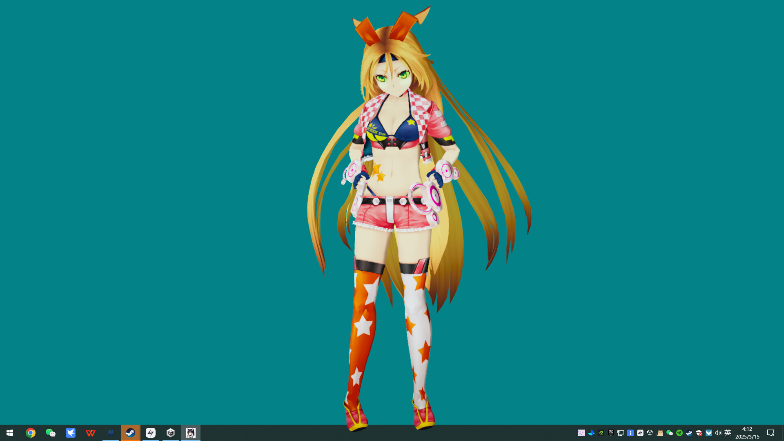
Task: Open the notification Action Center
Action: 771,433
